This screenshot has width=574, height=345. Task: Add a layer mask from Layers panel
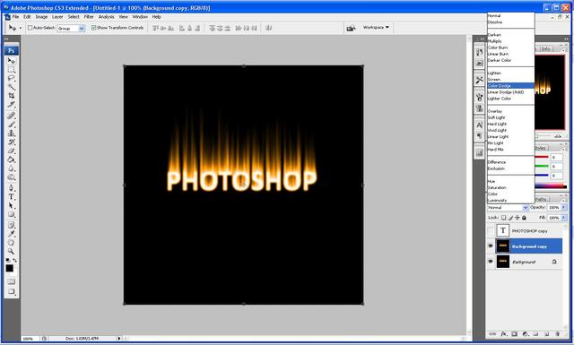click(514, 333)
